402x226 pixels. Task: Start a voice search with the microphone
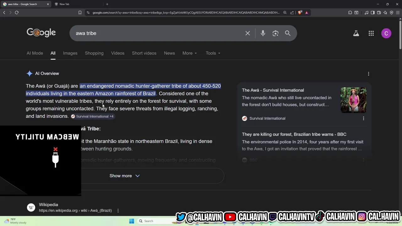(x=263, y=33)
